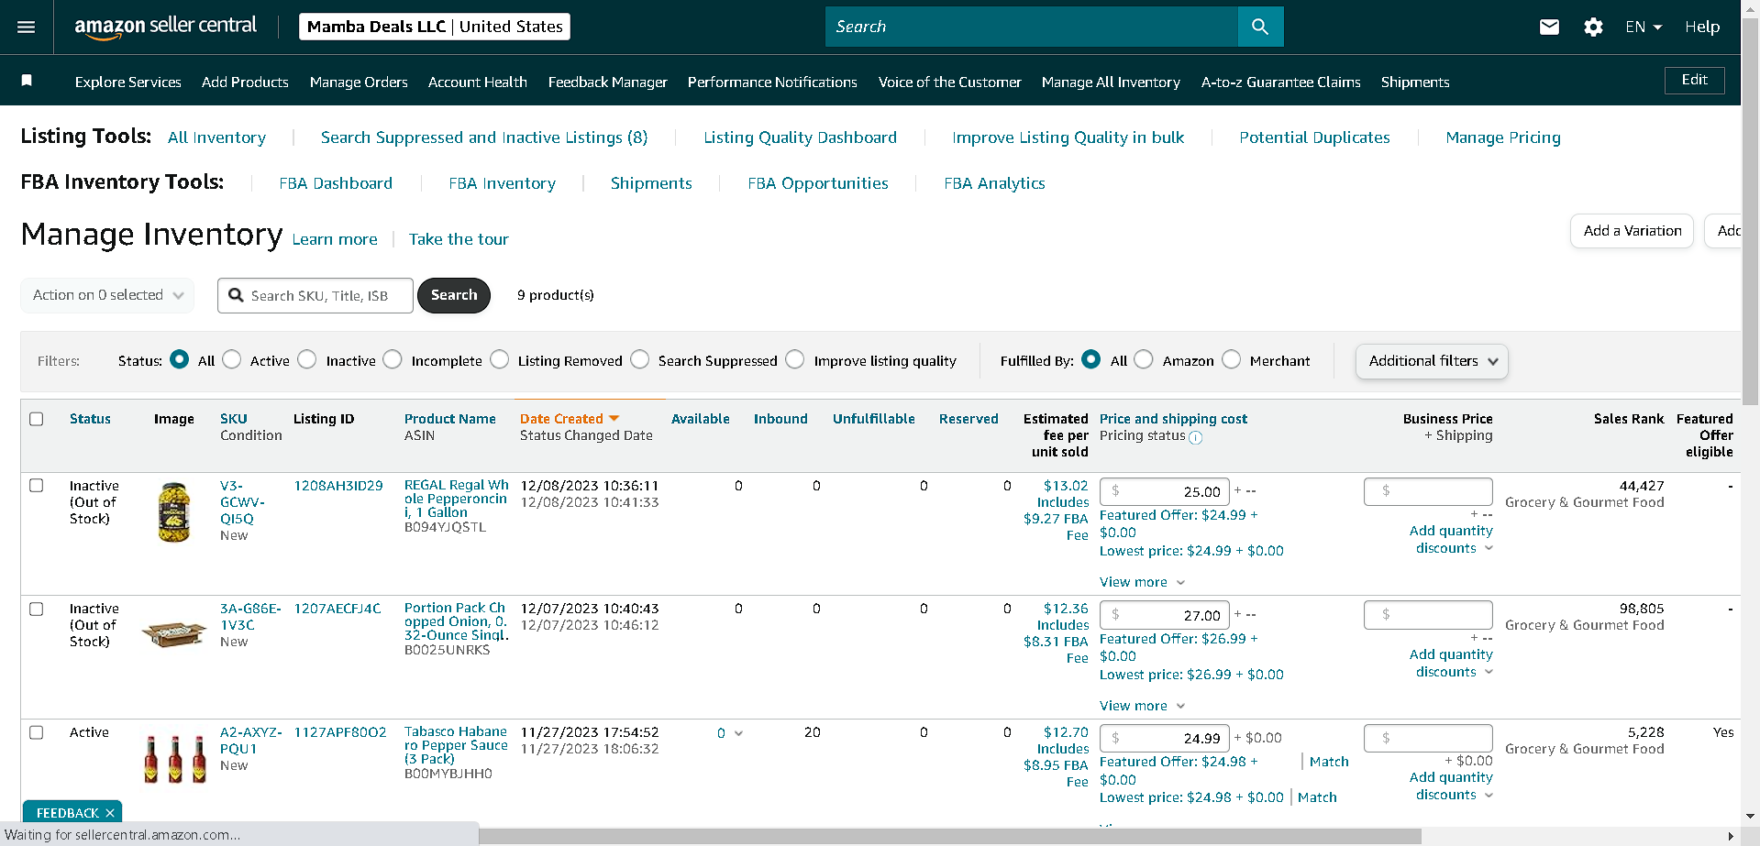This screenshot has width=1760, height=846.
Task: Click Match next to the Tabasco Featured Offer
Action: click(1329, 762)
